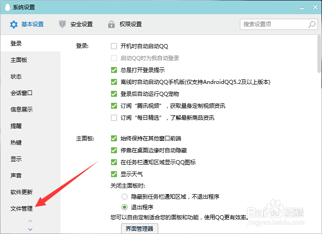Click the gear icon for basic settings

[14, 24]
